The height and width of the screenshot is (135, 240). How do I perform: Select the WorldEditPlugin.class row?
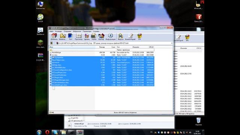[x=102, y=85]
